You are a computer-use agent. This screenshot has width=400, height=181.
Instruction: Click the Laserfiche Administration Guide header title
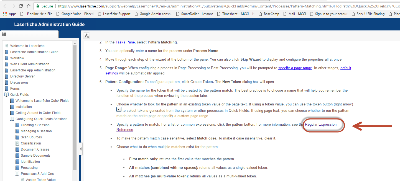[49, 24]
